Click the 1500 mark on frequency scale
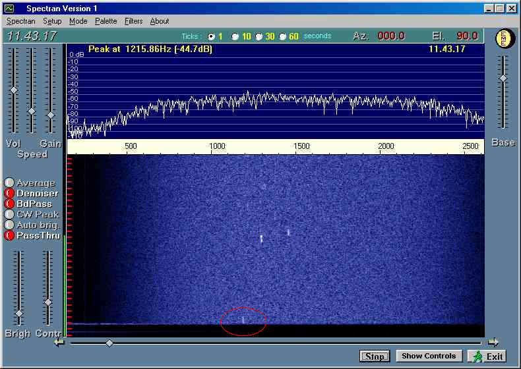 (301, 146)
